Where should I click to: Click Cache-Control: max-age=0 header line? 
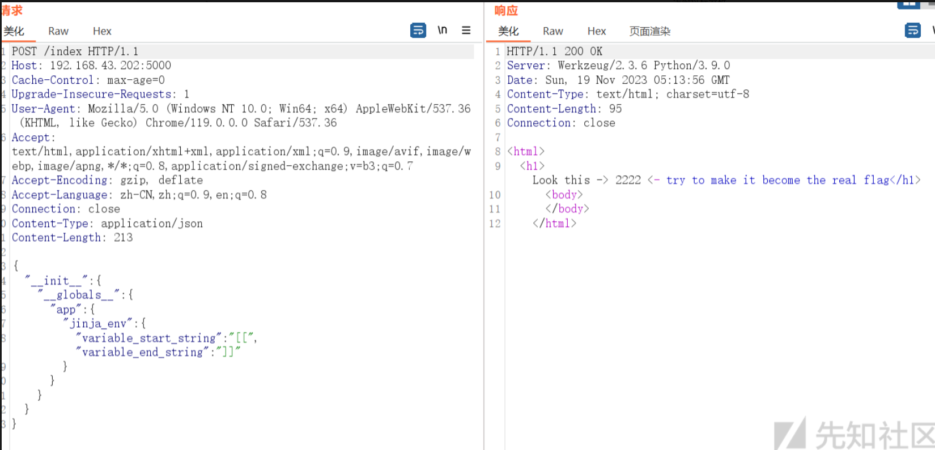[x=88, y=80]
